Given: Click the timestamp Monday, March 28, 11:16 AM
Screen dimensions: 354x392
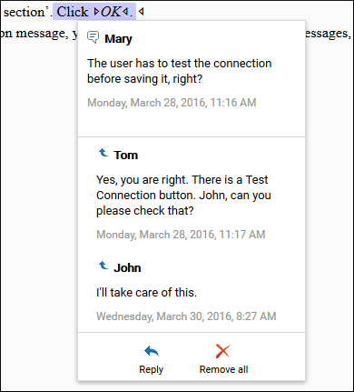Looking at the screenshot, I should tap(172, 103).
